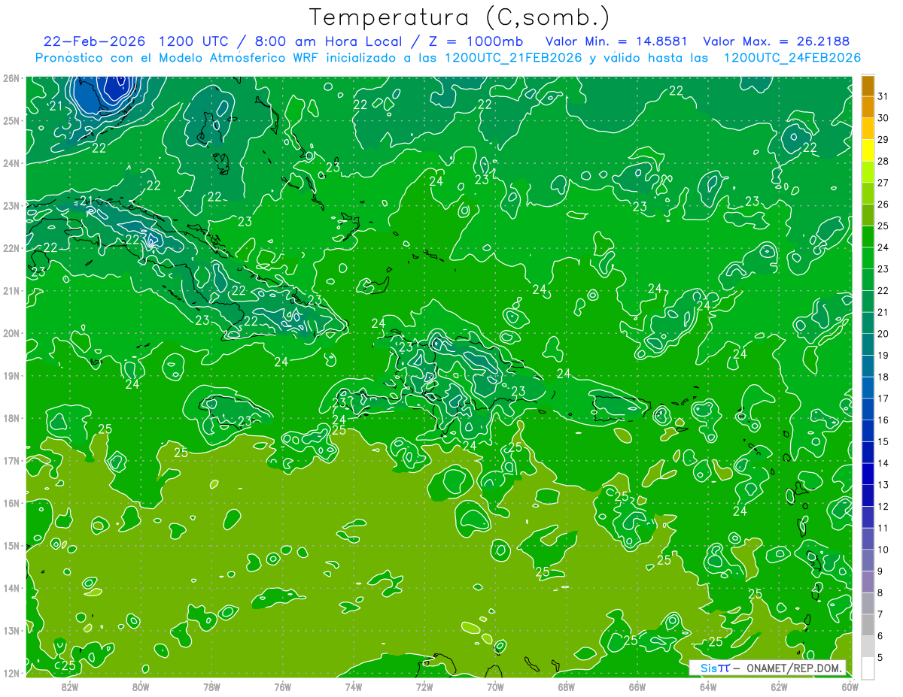Image resolution: width=903 pixels, height=697 pixels.
Task: Click the legend value 7
Action: (880, 614)
